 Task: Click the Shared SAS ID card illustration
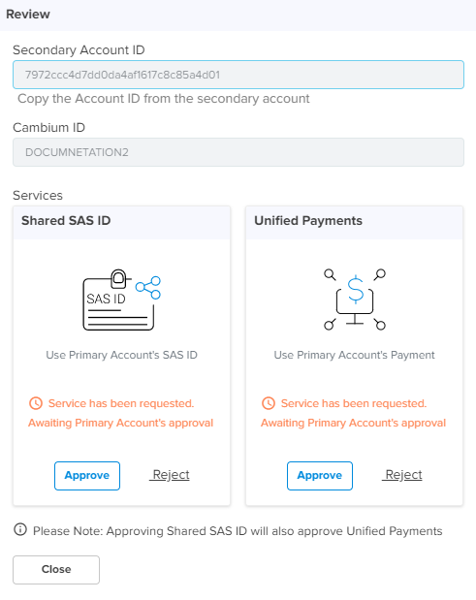[122, 300]
